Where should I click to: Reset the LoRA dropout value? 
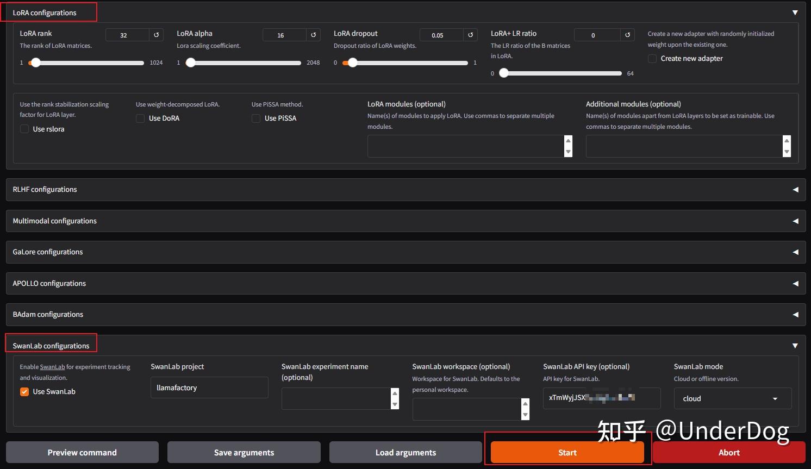pos(470,34)
